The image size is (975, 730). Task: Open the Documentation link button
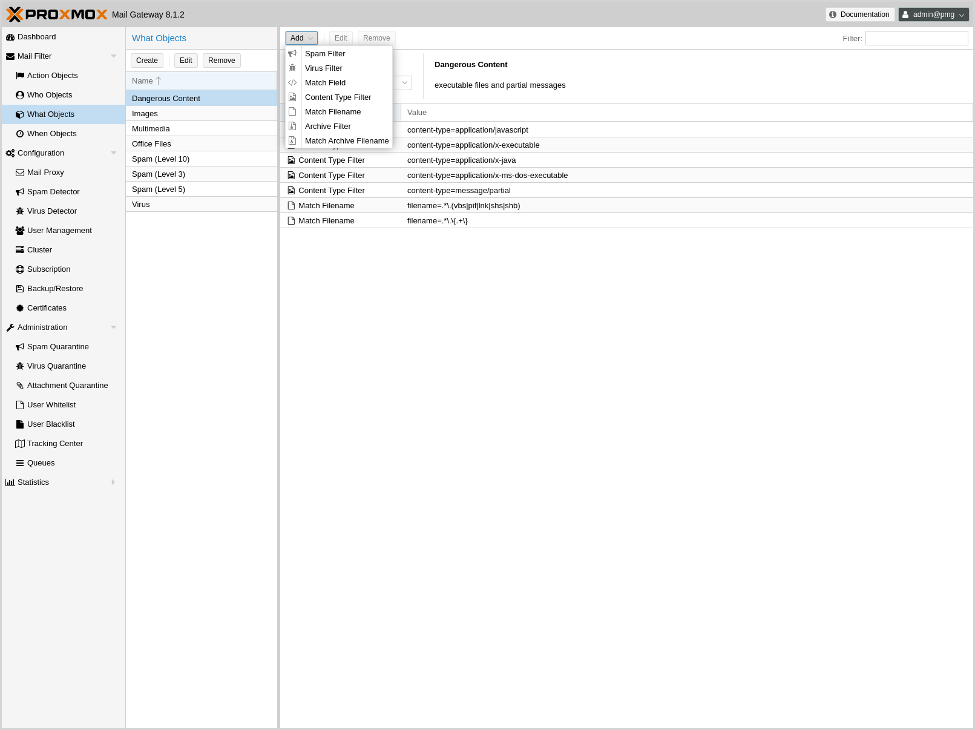(x=859, y=15)
